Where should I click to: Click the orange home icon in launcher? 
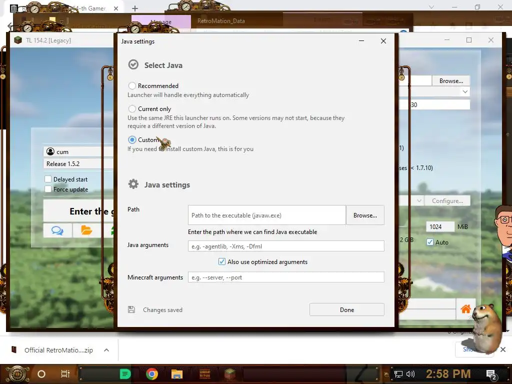(465, 308)
